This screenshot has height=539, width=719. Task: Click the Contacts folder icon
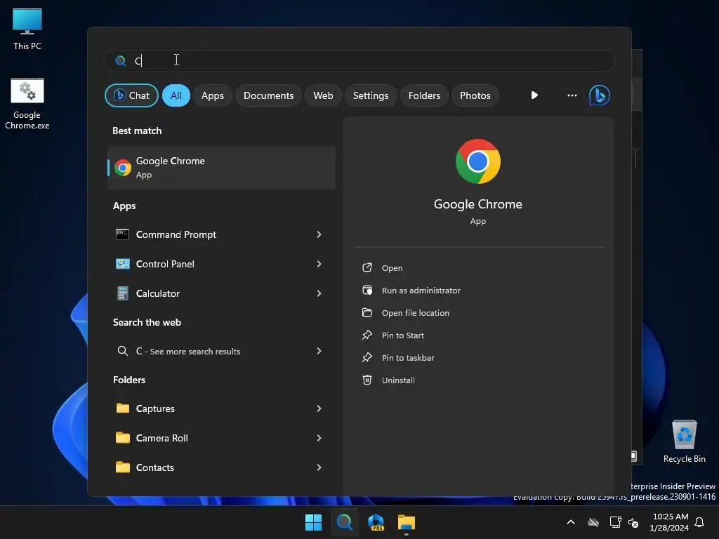click(122, 467)
